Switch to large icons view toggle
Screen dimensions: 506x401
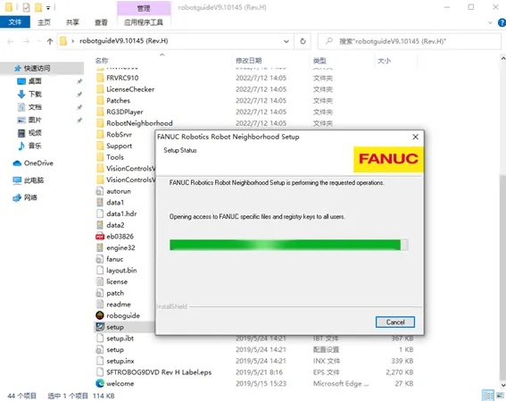(x=500, y=396)
